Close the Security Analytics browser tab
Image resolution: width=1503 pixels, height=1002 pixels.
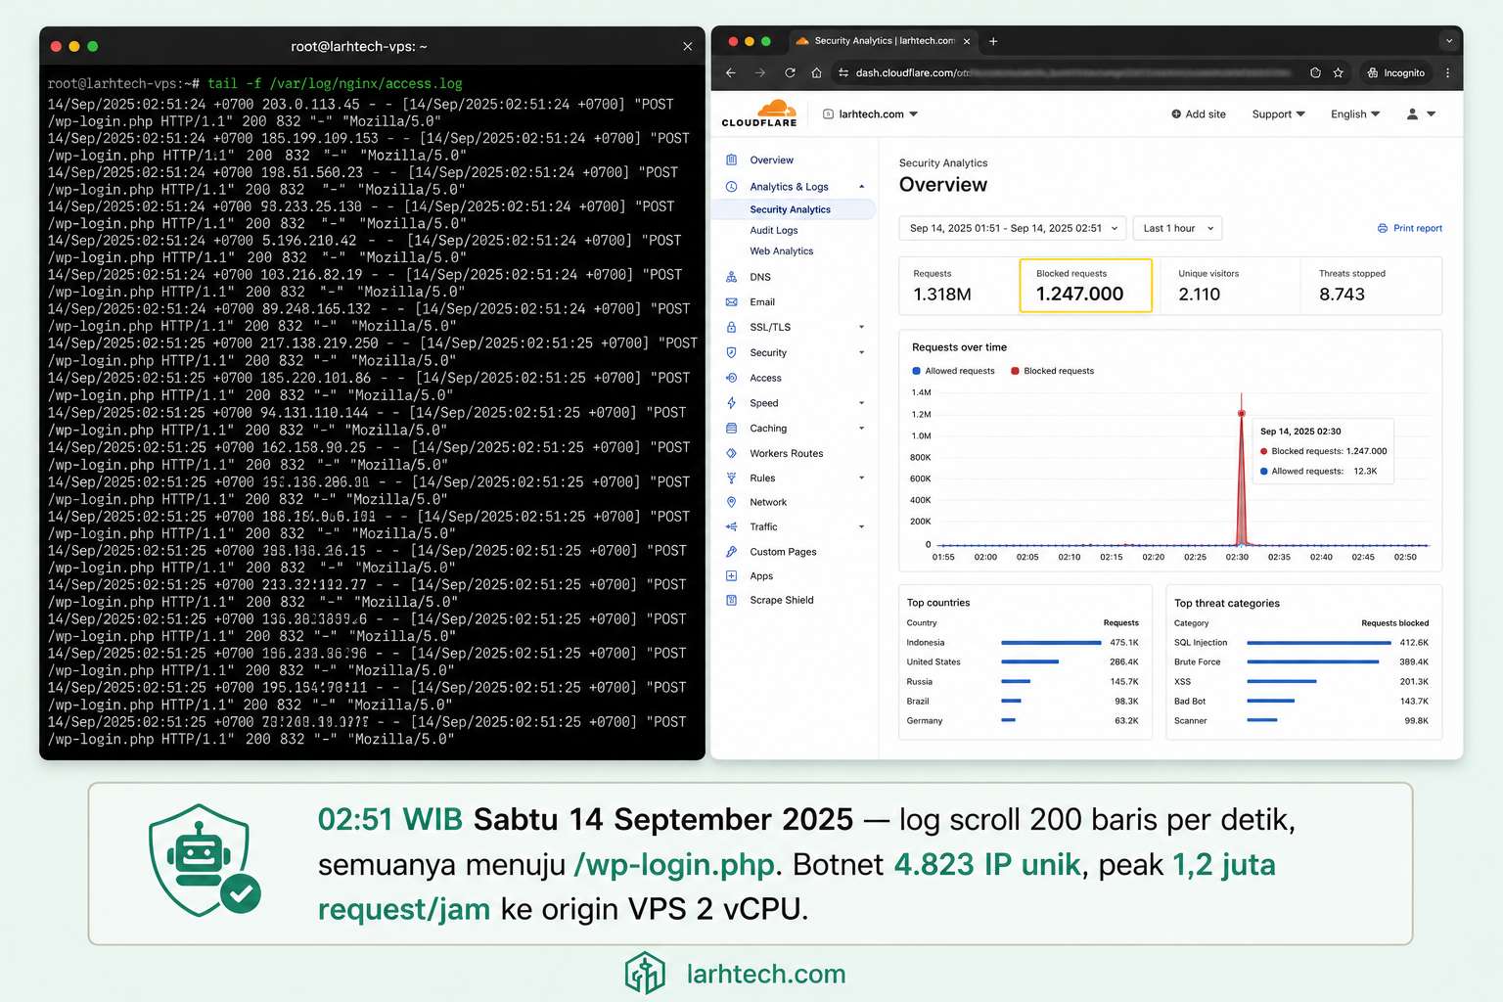[967, 41]
